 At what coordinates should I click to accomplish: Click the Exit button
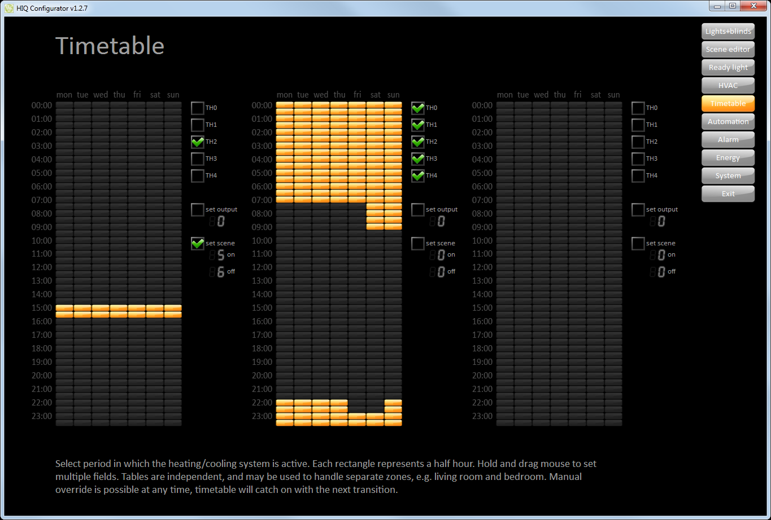728,194
